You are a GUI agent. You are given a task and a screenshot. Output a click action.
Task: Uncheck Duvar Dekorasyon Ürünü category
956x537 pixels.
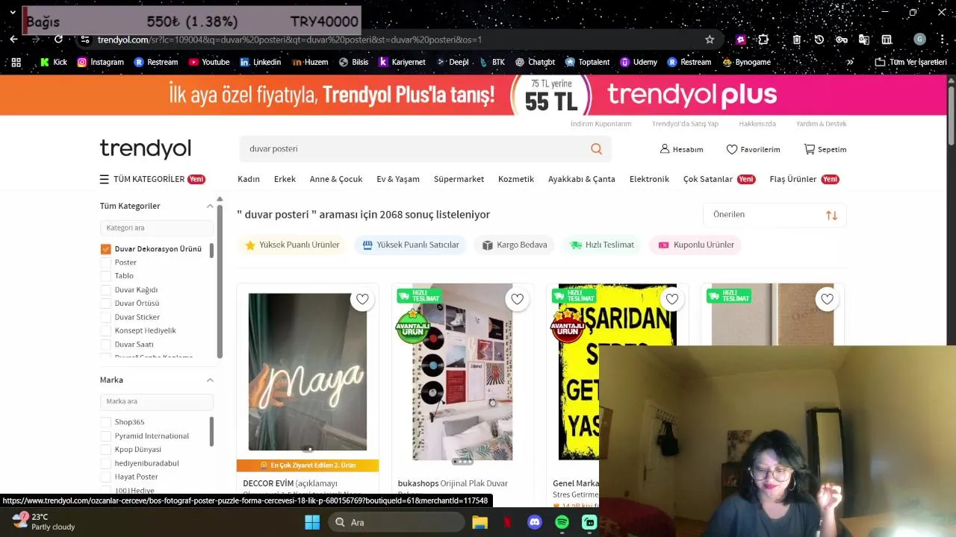(x=105, y=249)
